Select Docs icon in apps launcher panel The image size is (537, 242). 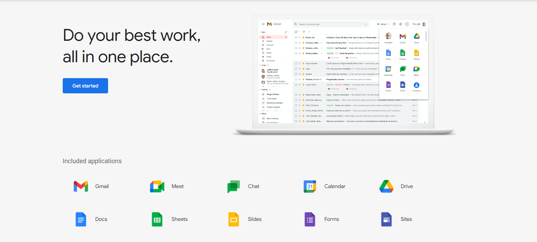point(388,53)
